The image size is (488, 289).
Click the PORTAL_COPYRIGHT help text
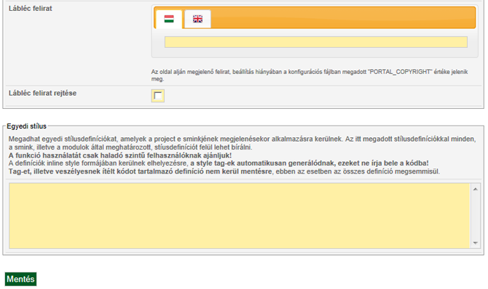310,76
